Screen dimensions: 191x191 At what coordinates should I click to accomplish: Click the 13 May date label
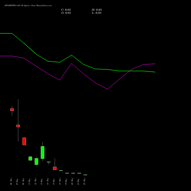tap(42, 181)
